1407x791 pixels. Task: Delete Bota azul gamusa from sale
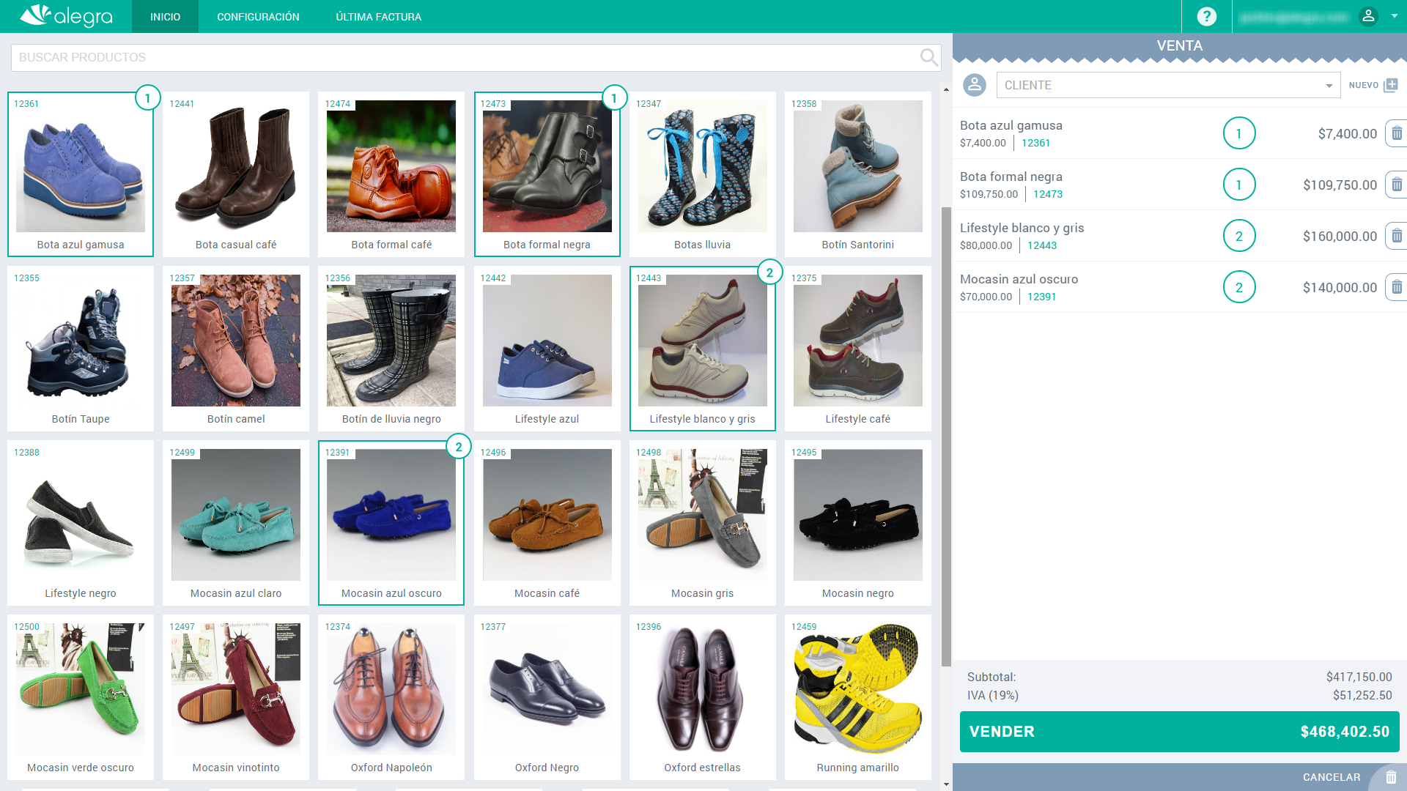click(x=1397, y=133)
